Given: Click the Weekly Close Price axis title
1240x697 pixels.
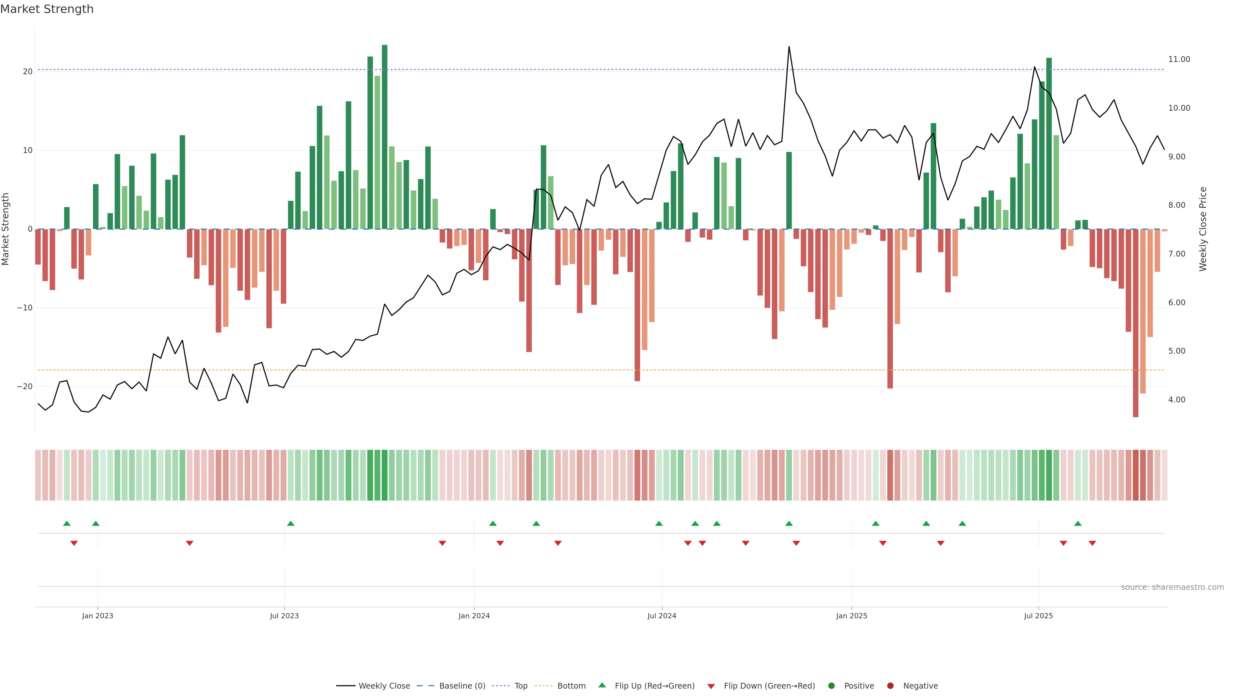Looking at the screenshot, I should click(x=1203, y=229).
